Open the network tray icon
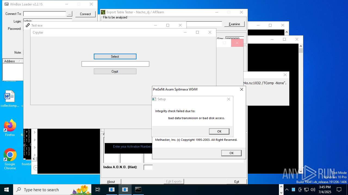This screenshot has width=348, height=195. (x=306, y=190)
